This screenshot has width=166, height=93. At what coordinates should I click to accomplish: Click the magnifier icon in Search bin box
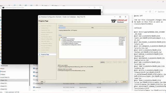click(x=156, y=12)
